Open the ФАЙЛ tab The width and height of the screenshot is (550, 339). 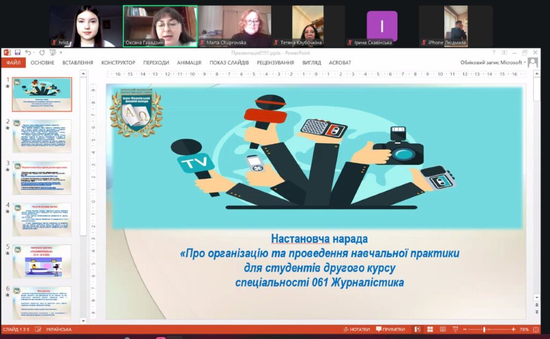tap(13, 63)
